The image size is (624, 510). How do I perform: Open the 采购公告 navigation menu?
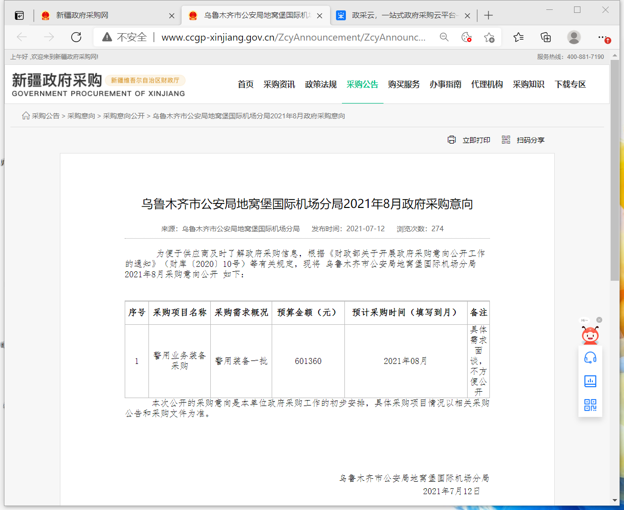tap(362, 84)
